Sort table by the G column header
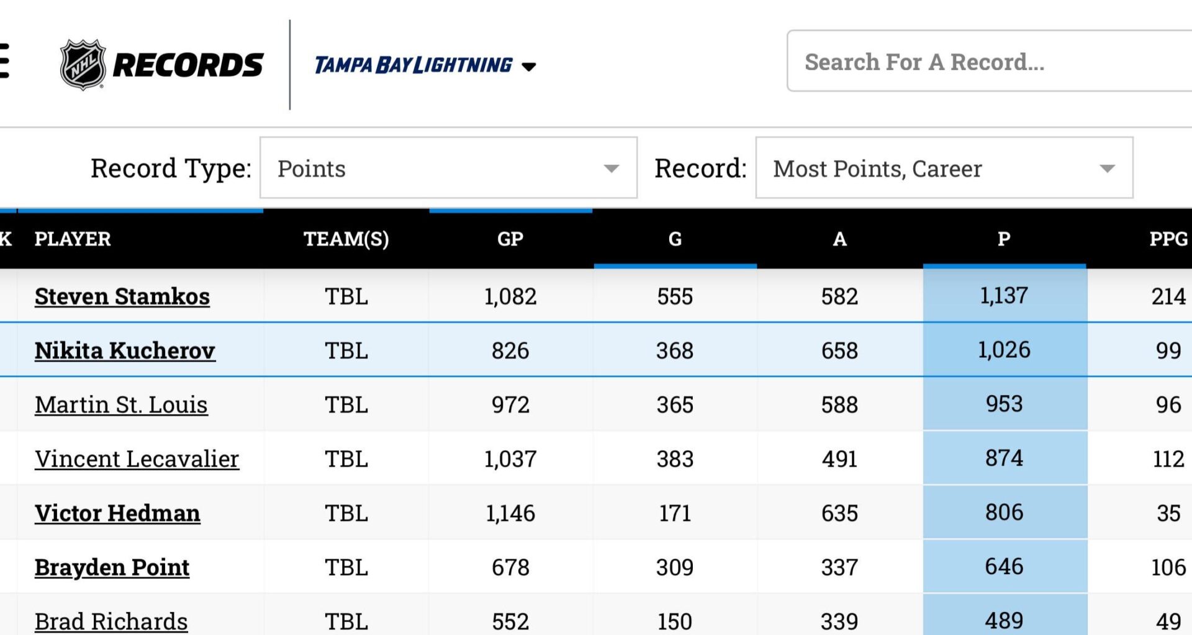This screenshot has width=1192, height=635. pyautogui.click(x=675, y=239)
